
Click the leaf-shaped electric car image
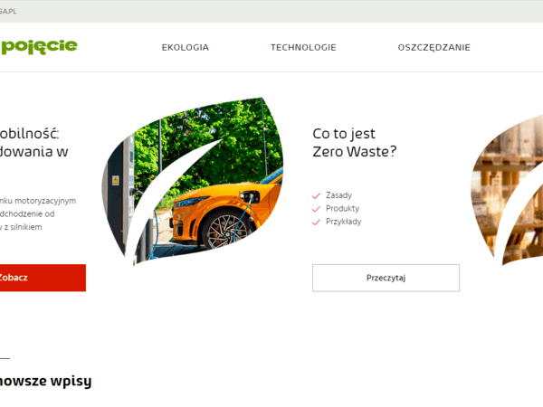tap(193, 182)
